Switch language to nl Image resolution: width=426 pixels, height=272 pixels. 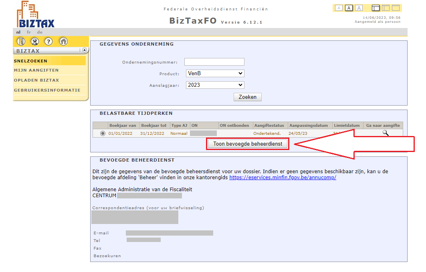pyautogui.click(x=18, y=32)
